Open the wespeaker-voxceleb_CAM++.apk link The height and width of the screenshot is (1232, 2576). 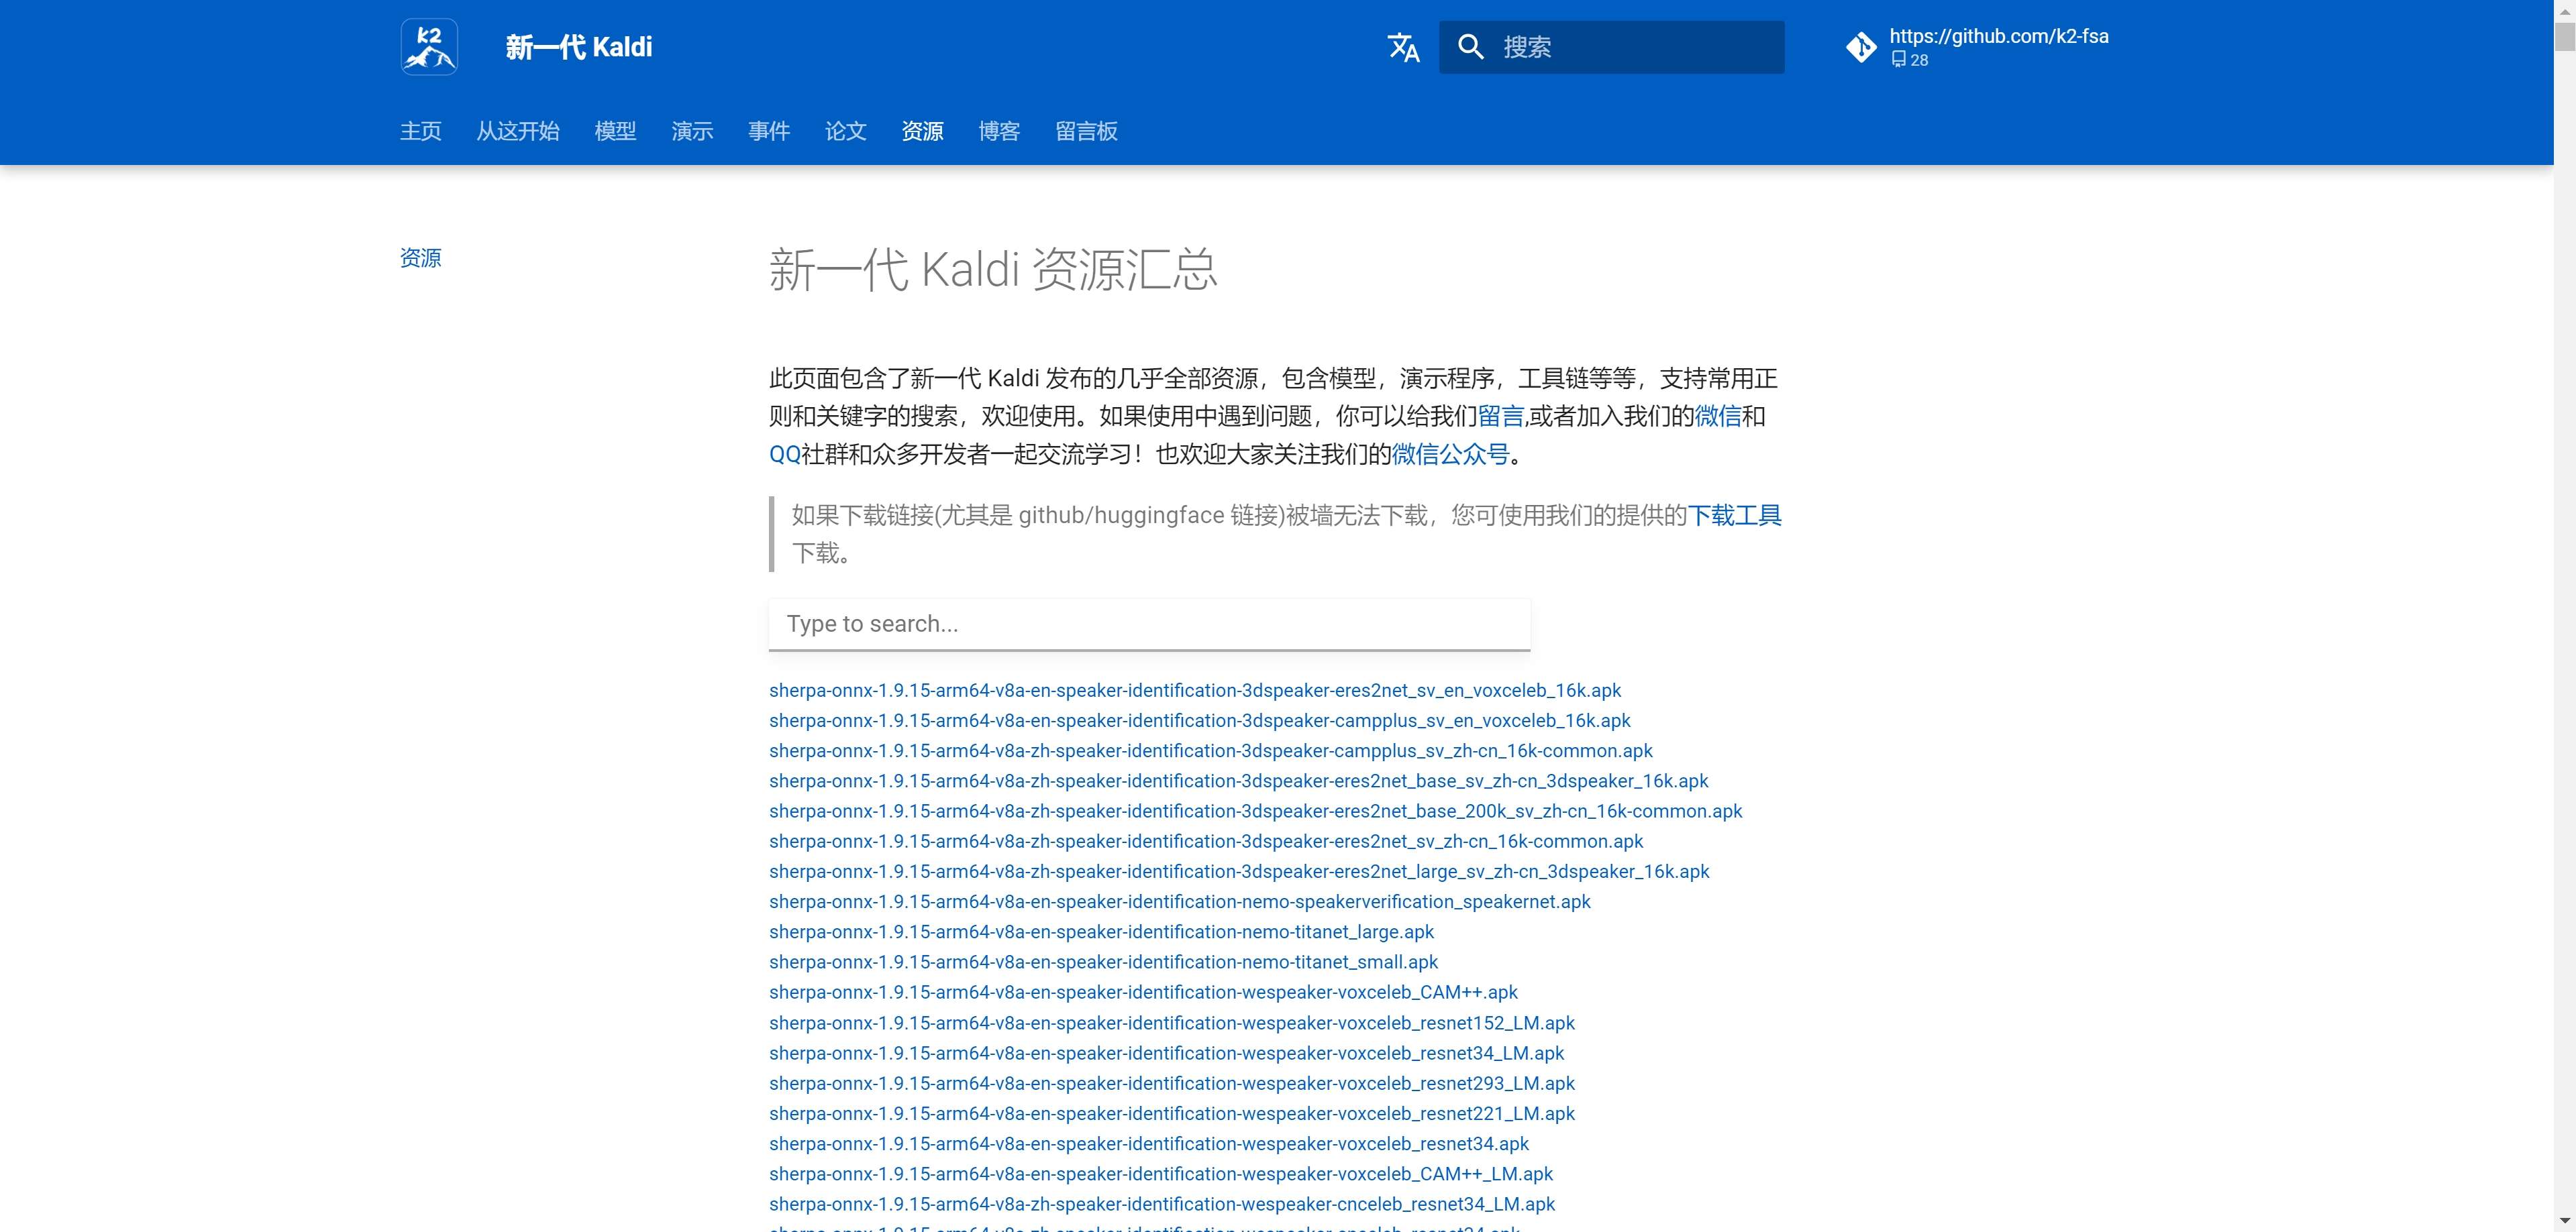click(1143, 992)
